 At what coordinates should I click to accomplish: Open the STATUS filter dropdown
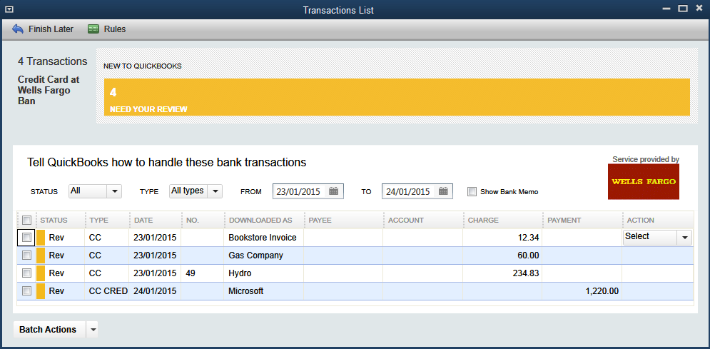(95, 191)
